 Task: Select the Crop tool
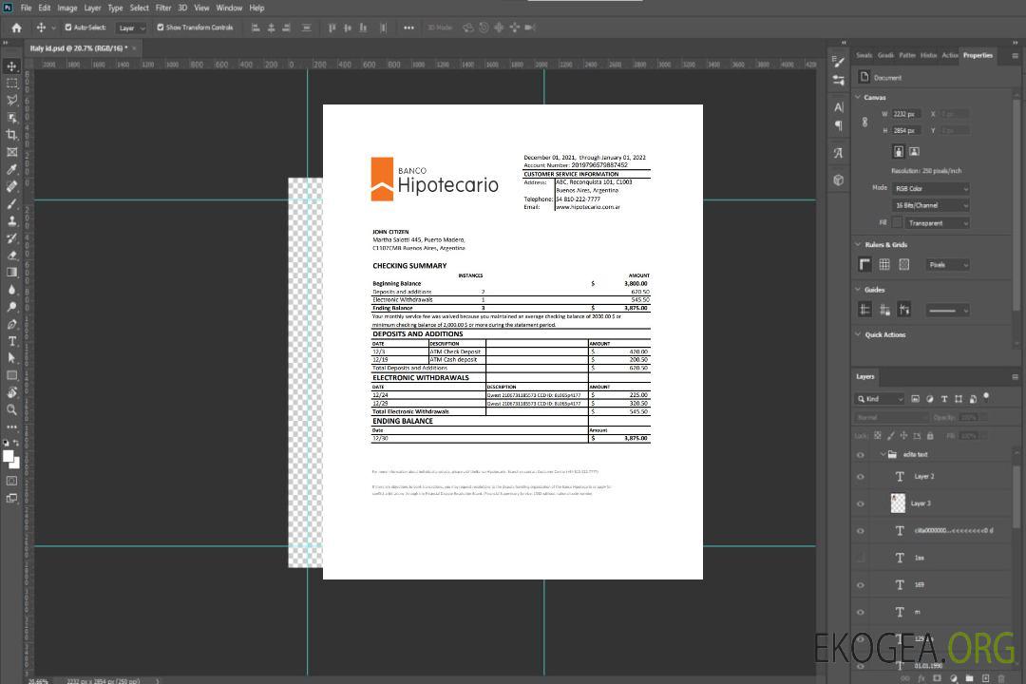click(x=12, y=135)
